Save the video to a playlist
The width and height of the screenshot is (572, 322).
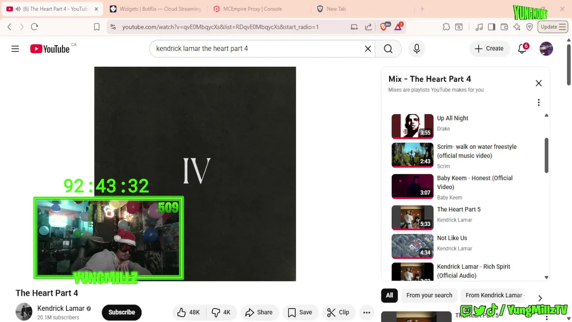[300, 313]
